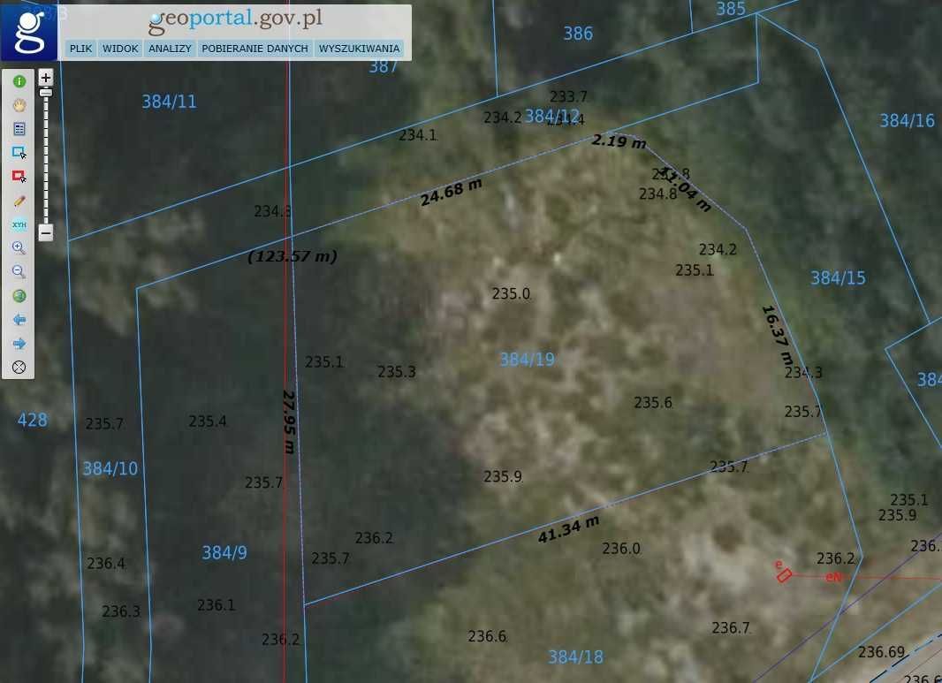This screenshot has width=942, height=683.
Task: Click the 27.95 m measurement label
Action: [289, 421]
